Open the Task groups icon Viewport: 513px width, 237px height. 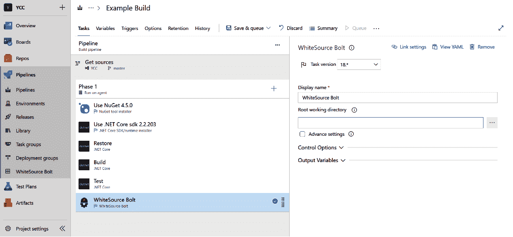(8, 144)
